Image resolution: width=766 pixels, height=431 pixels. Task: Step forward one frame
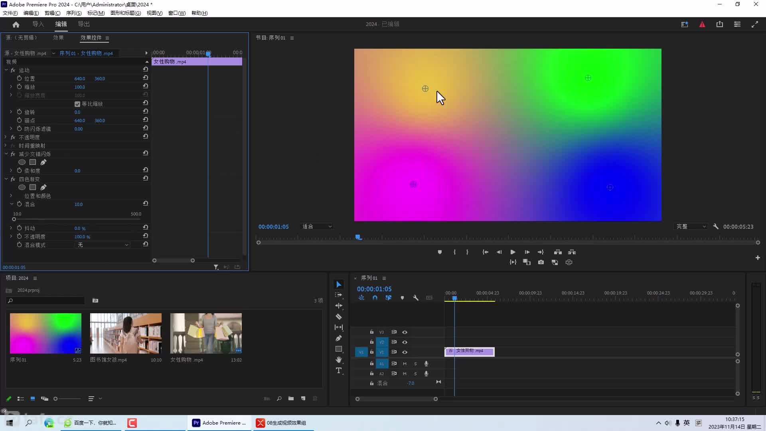(x=527, y=252)
